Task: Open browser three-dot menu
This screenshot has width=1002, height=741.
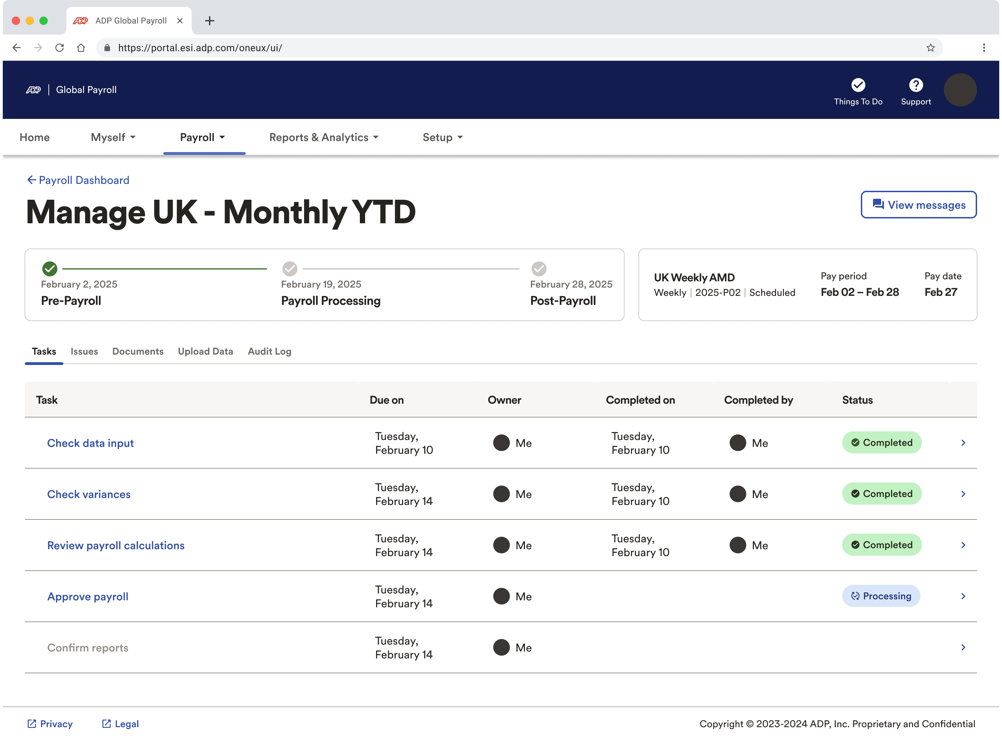Action: tap(984, 48)
